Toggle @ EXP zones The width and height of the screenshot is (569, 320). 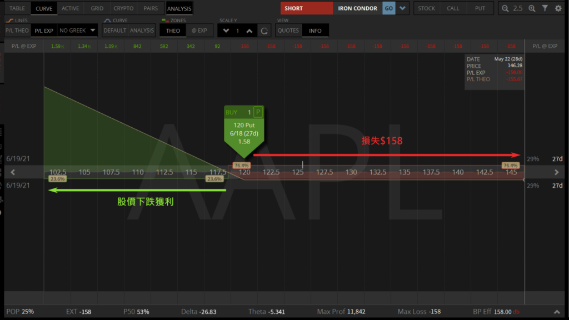[x=199, y=31]
